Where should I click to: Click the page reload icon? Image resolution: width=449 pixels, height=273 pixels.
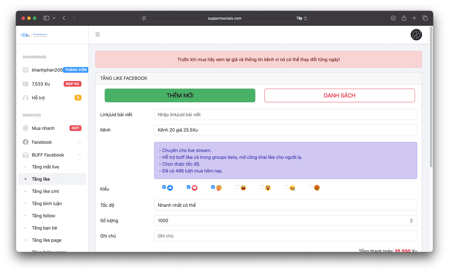pos(305,18)
